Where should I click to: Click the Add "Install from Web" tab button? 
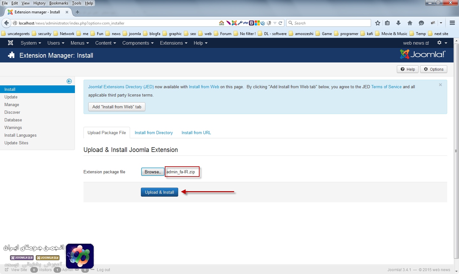pos(117,107)
